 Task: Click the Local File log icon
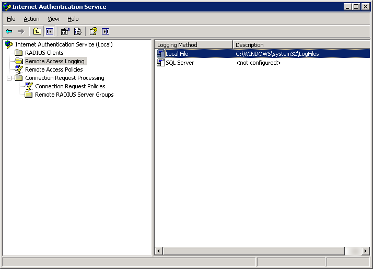click(161, 54)
